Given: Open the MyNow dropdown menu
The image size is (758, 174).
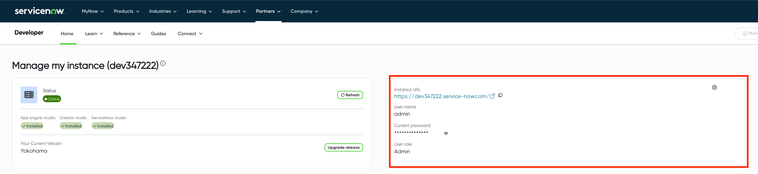Looking at the screenshot, I should pyautogui.click(x=93, y=11).
